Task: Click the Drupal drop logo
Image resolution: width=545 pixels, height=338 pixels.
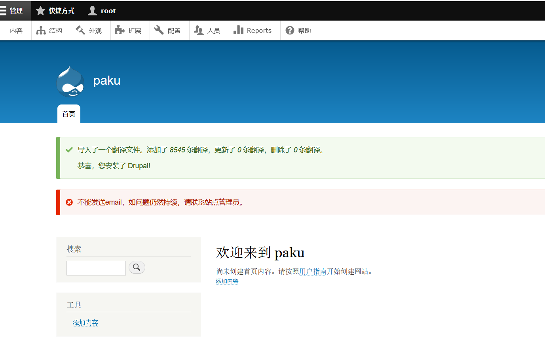Action: tap(70, 82)
